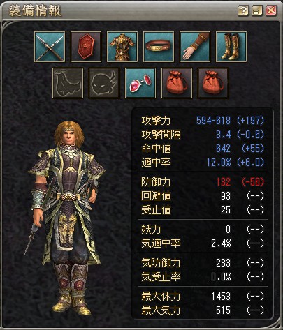The width and height of the screenshot is (283, 330).
Task: Click the red 防御力 value
Action: pyautogui.click(x=224, y=182)
